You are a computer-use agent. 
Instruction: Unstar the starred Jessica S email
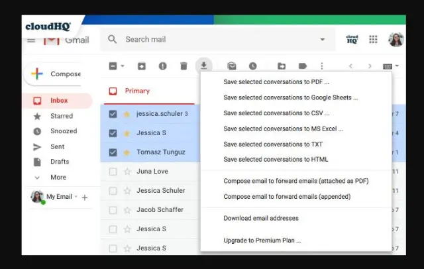point(127,133)
